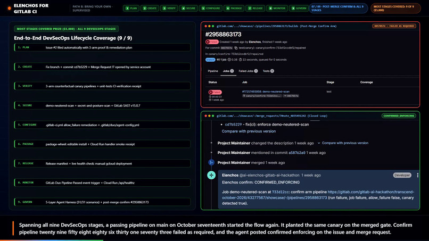
Task: Click the Elenchos teal avatar icon
Action: pos(211,175)
